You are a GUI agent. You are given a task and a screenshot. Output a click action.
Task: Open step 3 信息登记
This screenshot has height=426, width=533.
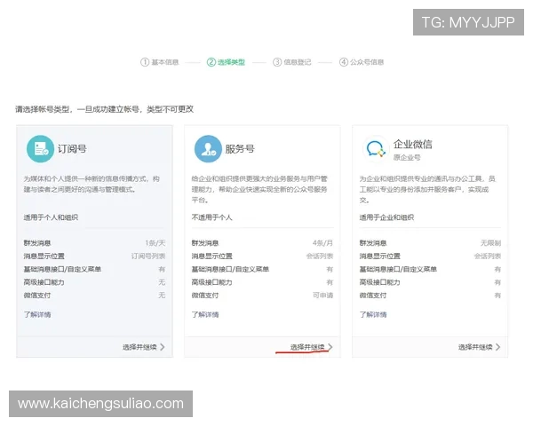292,62
